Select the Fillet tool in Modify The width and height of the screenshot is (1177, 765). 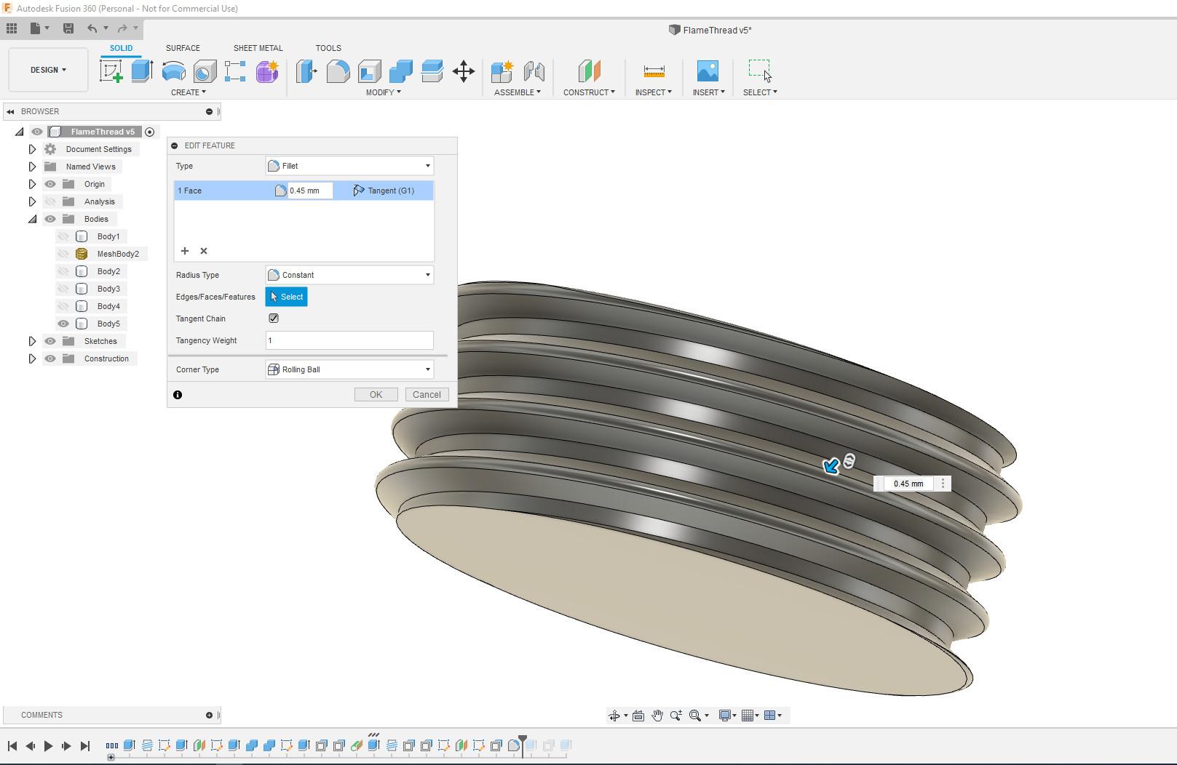pos(338,71)
